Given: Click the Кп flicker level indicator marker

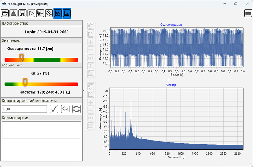Looking at the screenshot, I should pyautogui.click(x=25, y=82).
